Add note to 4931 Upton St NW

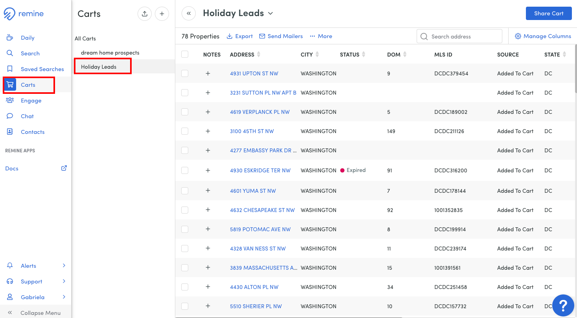pos(208,73)
